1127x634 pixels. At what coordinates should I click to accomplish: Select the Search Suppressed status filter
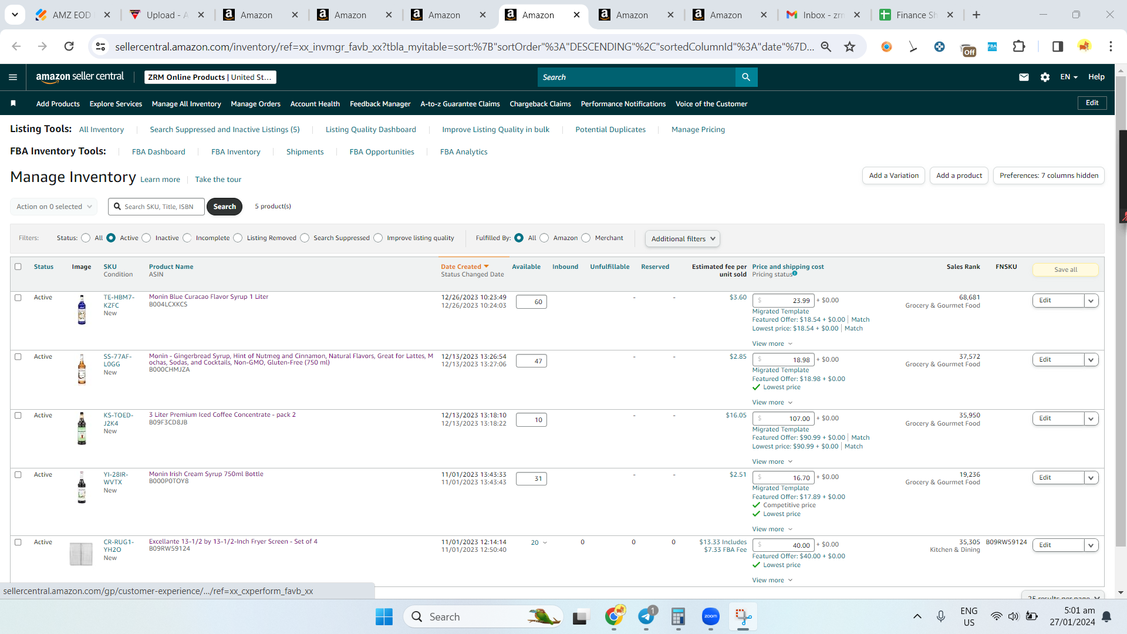(305, 238)
